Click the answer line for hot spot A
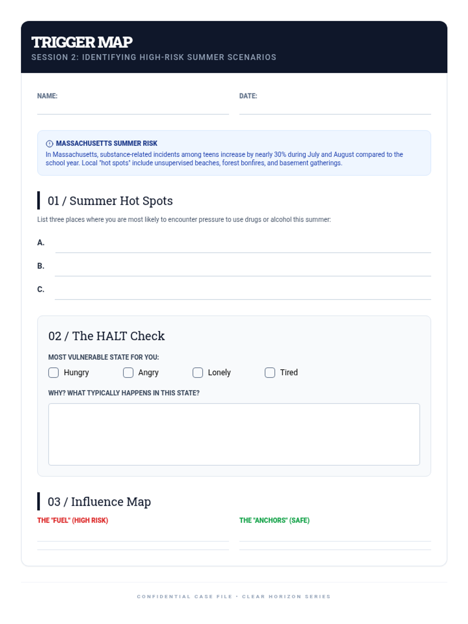 [243, 246]
